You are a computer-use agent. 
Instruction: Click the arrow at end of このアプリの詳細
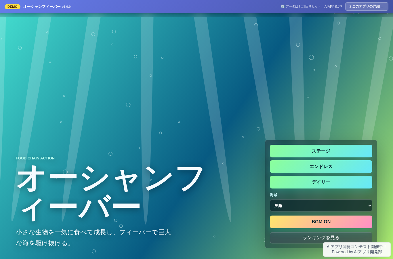(382, 7)
